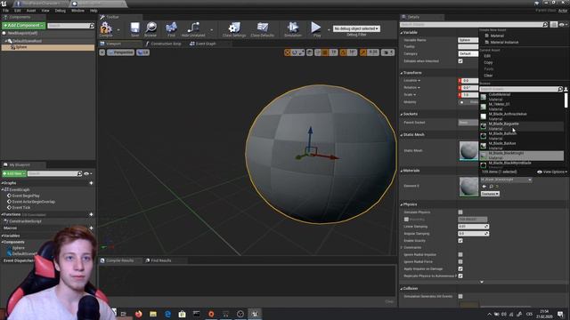Select the rotate gizmo mode icon
The image size is (570, 320).
[295, 52]
